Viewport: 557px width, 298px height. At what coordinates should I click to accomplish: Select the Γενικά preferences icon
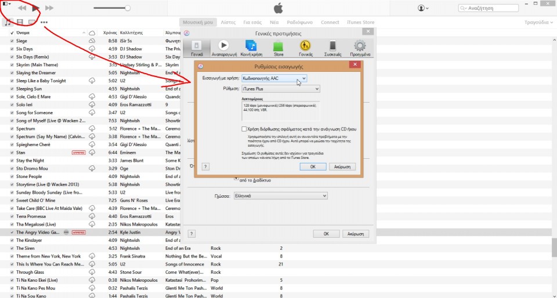tap(197, 48)
